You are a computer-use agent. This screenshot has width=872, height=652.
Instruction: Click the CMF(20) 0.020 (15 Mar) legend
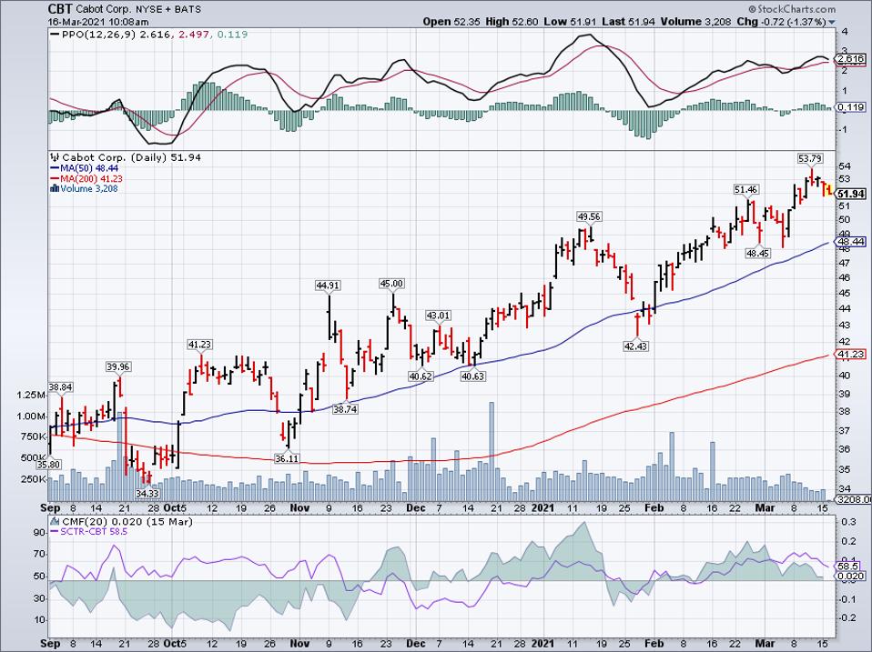click(x=127, y=521)
